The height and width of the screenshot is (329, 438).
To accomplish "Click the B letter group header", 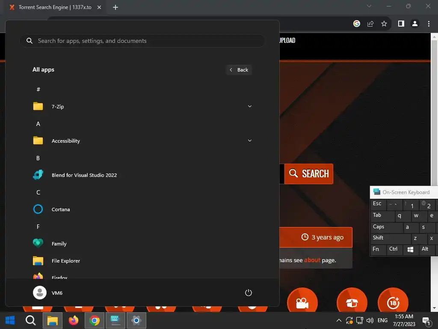I will [38, 158].
